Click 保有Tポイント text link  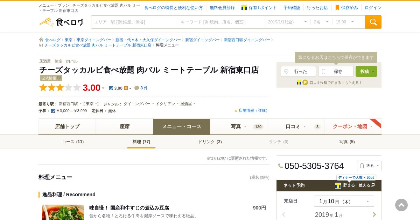point(262,8)
